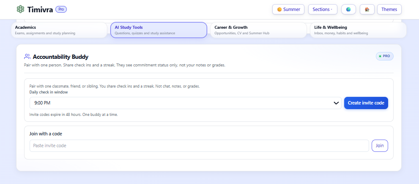Click the Timivra brand name text
The height and width of the screenshot is (184, 419).
click(x=40, y=10)
